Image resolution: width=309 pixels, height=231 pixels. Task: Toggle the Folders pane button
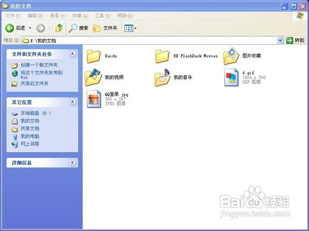click(105, 28)
